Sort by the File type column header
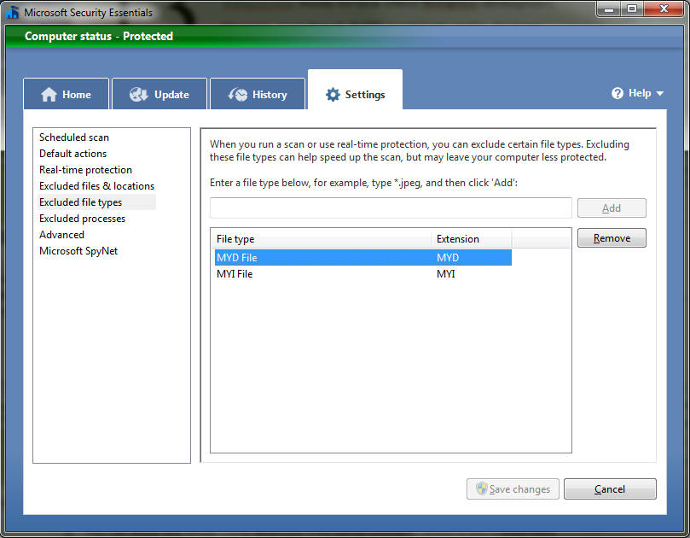The height and width of the screenshot is (538, 690). 321,239
